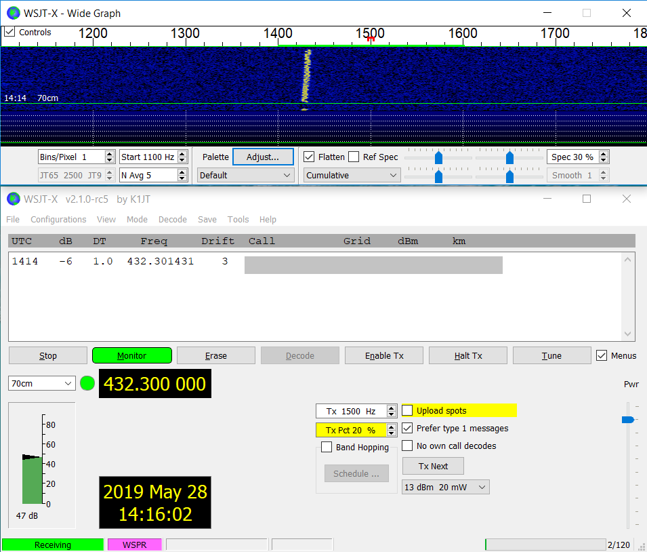Increase the Bins/Pixel value with up arrow
The height and width of the screenshot is (552, 647).
pyautogui.click(x=109, y=154)
